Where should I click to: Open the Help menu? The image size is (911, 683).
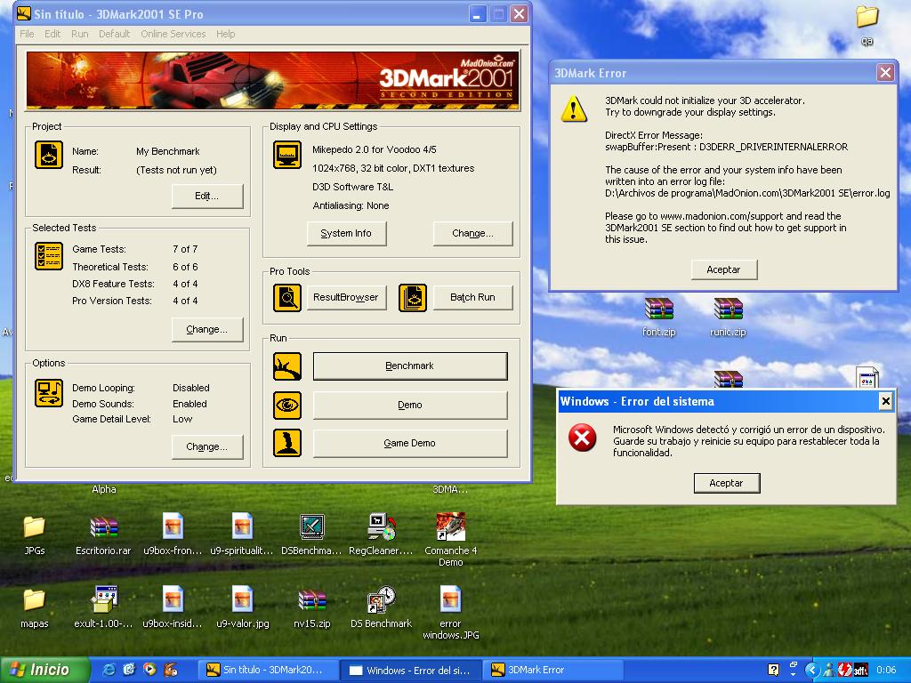pos(225,35)
